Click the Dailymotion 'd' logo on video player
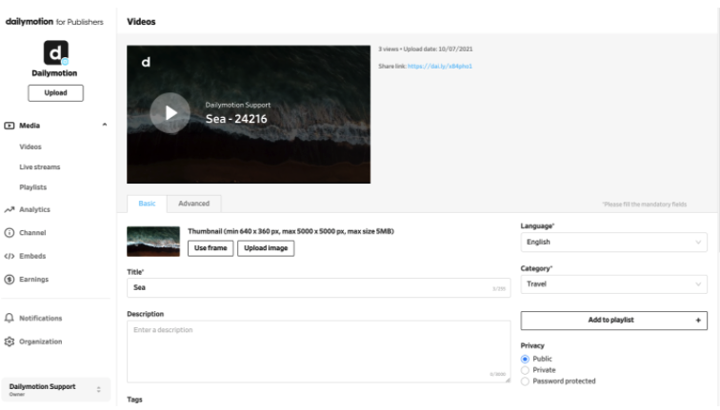The width and height of the screenshot is (720, 410). tap(146, 62)
